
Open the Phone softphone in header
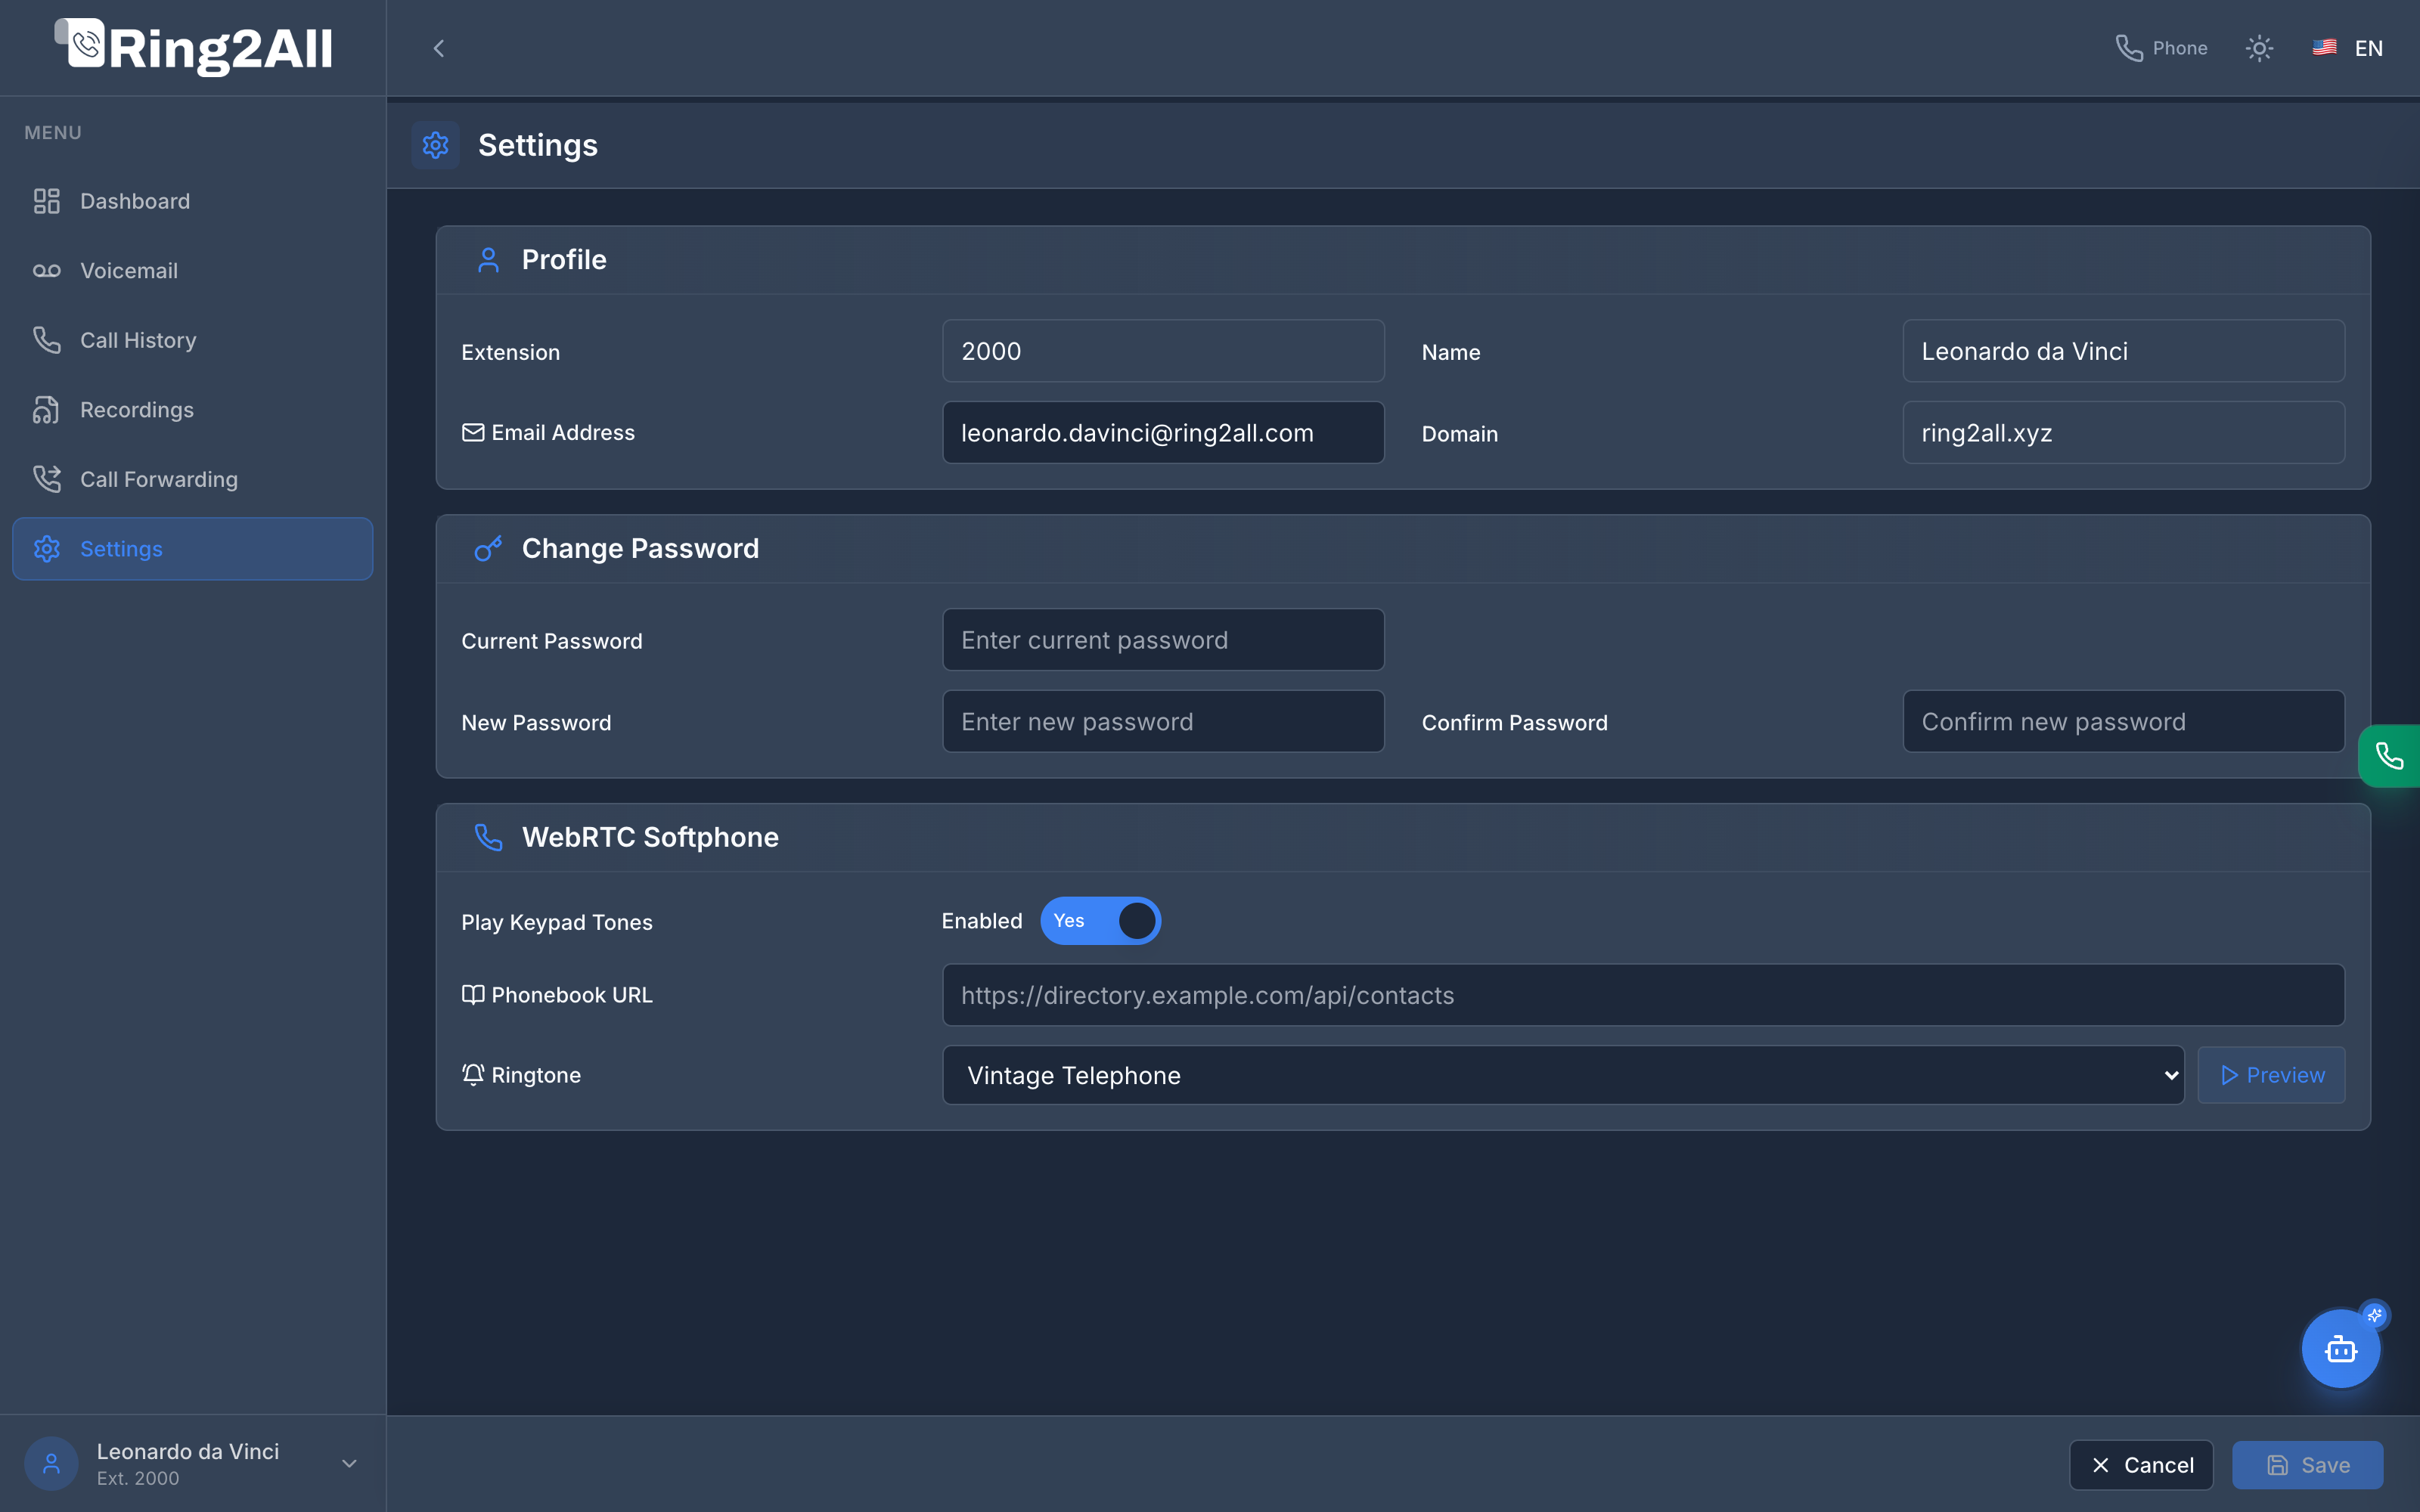(2161, 48)
